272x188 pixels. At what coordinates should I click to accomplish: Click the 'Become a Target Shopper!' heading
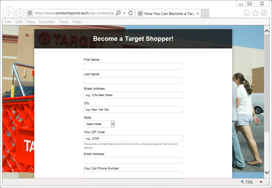click(133, 39)
